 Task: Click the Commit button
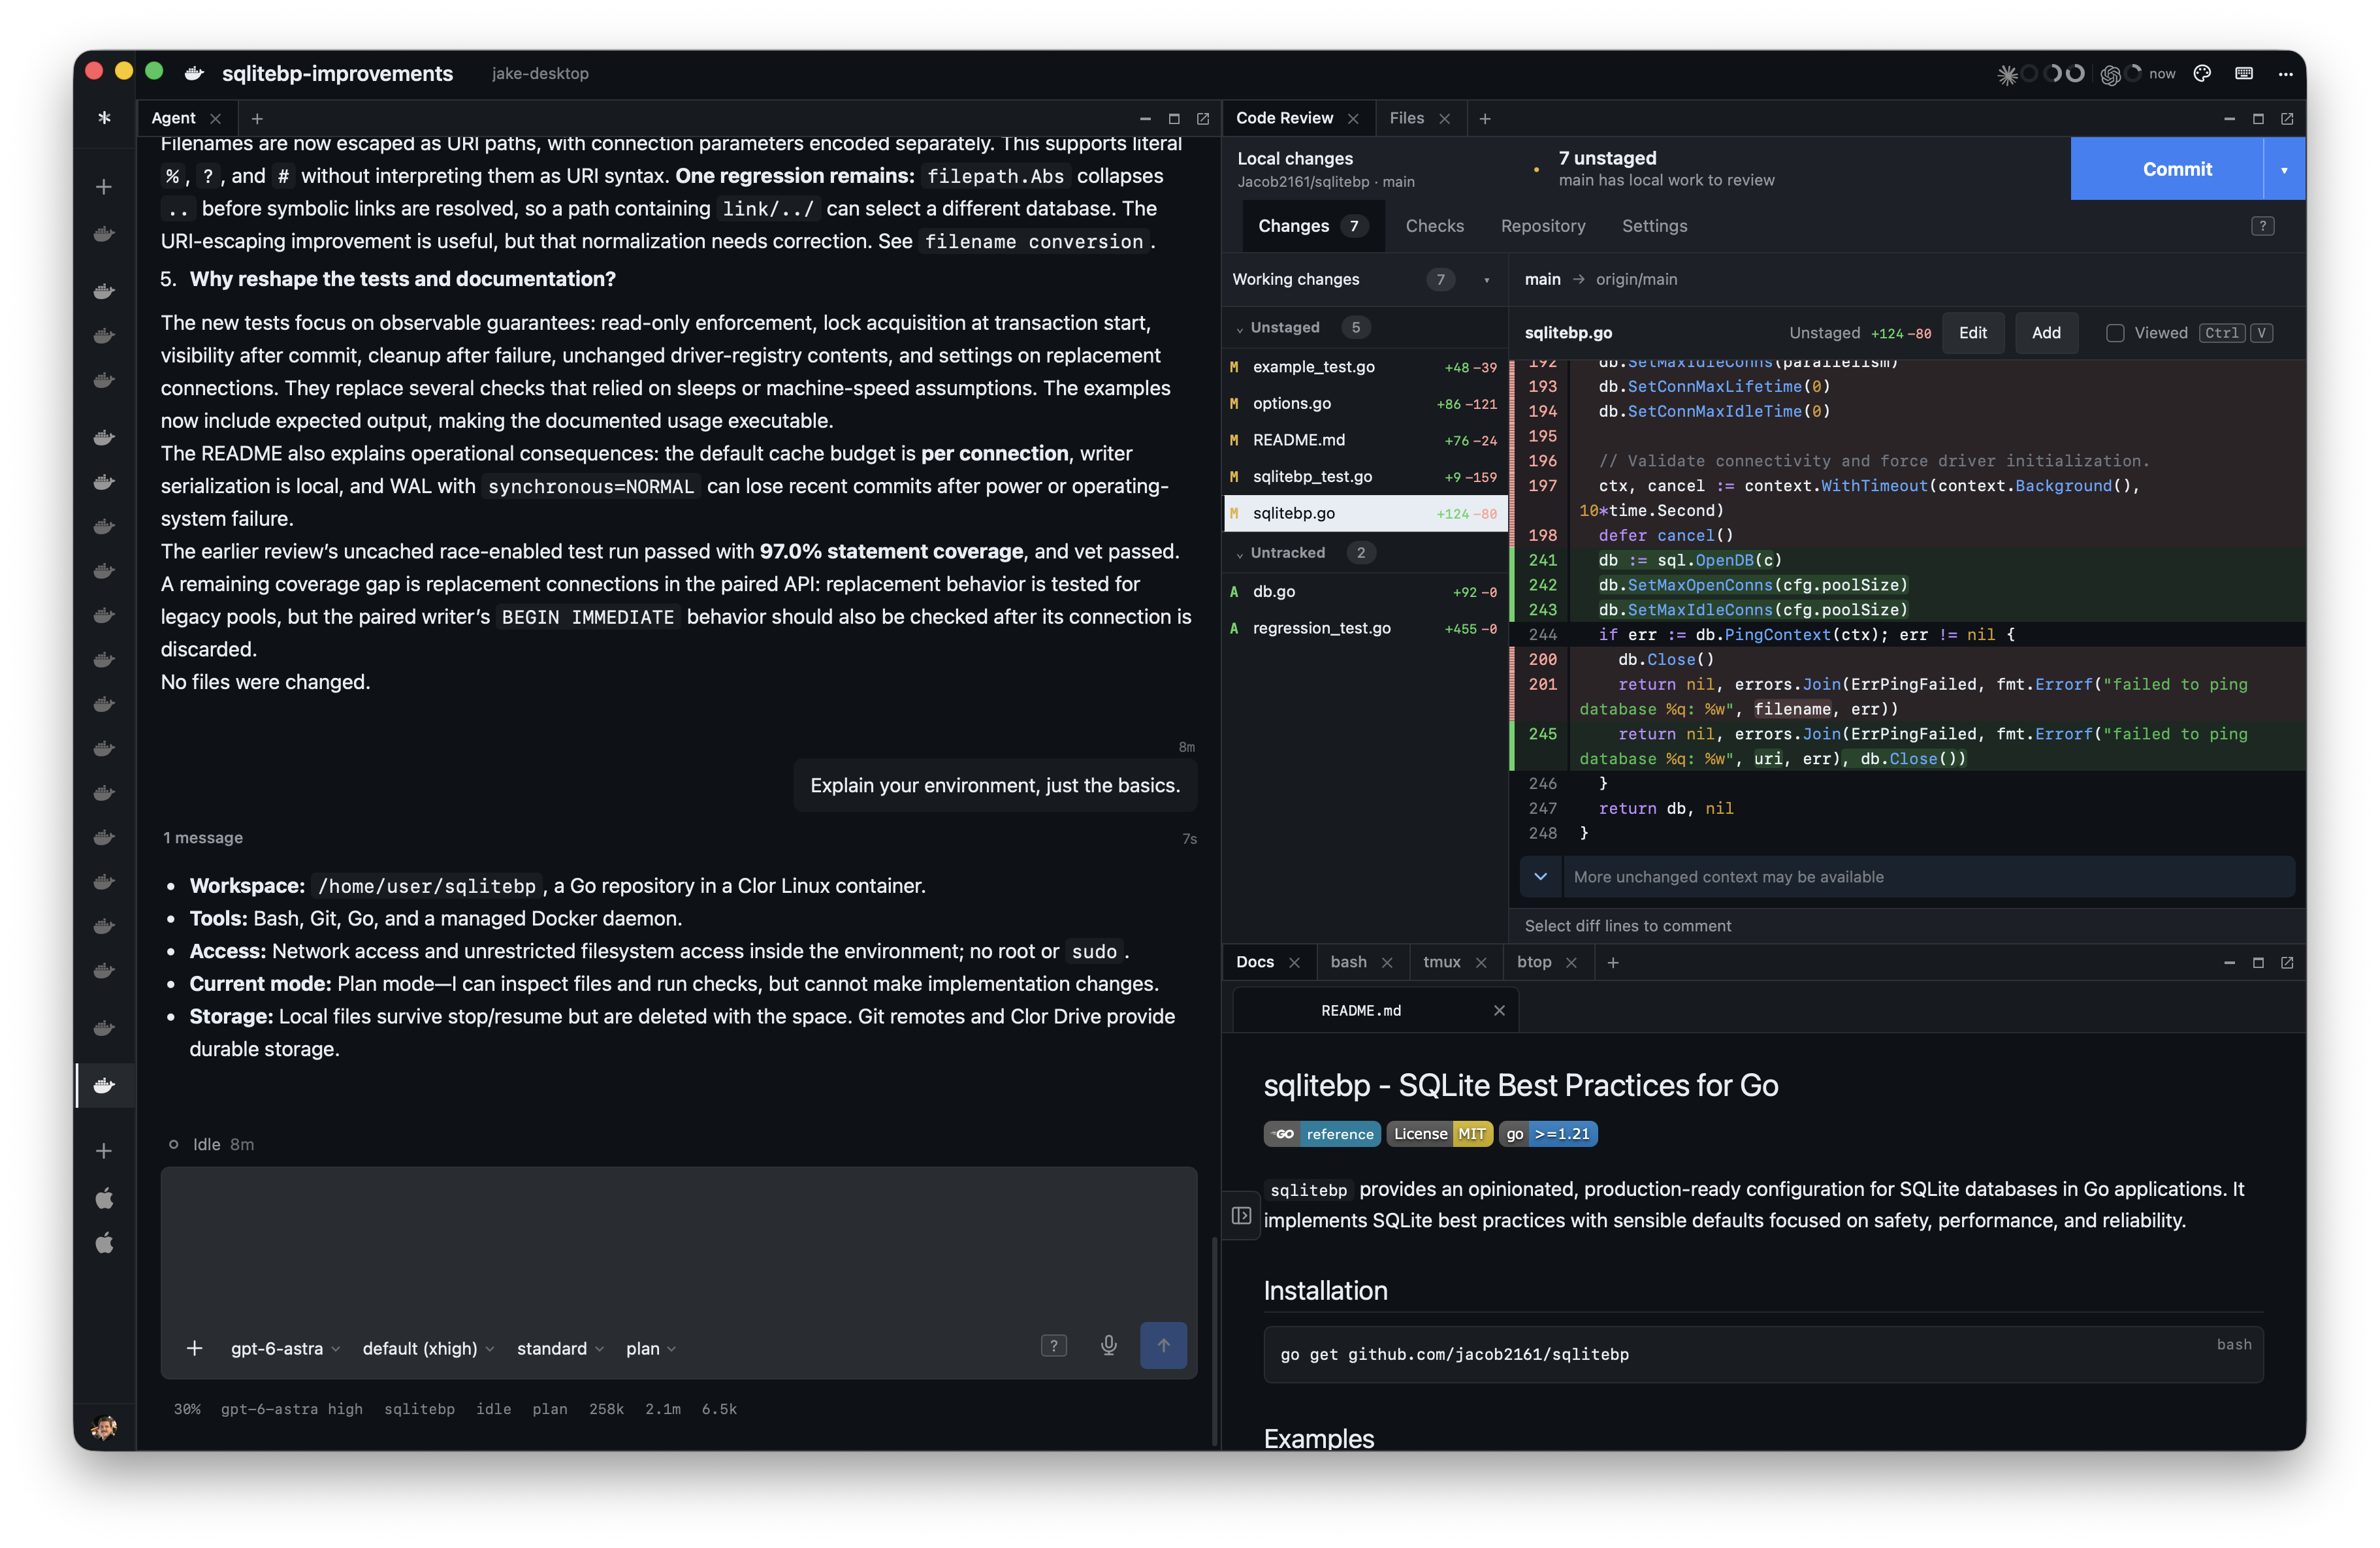click(2166, 169)
